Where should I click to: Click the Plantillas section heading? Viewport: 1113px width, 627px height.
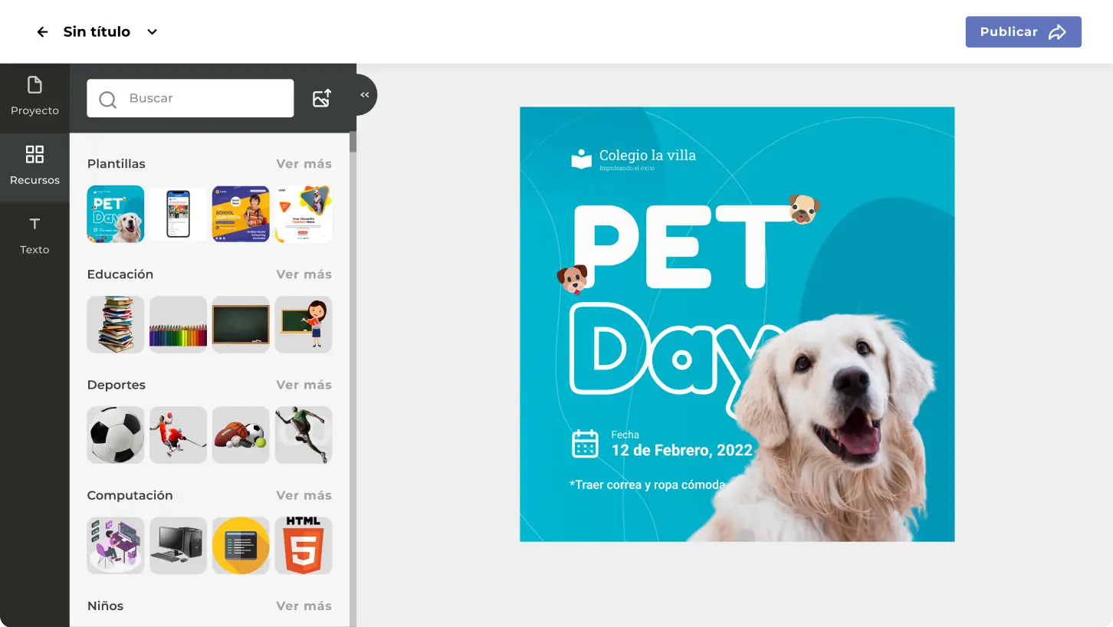pyautogui.click(x=116, y=164)
